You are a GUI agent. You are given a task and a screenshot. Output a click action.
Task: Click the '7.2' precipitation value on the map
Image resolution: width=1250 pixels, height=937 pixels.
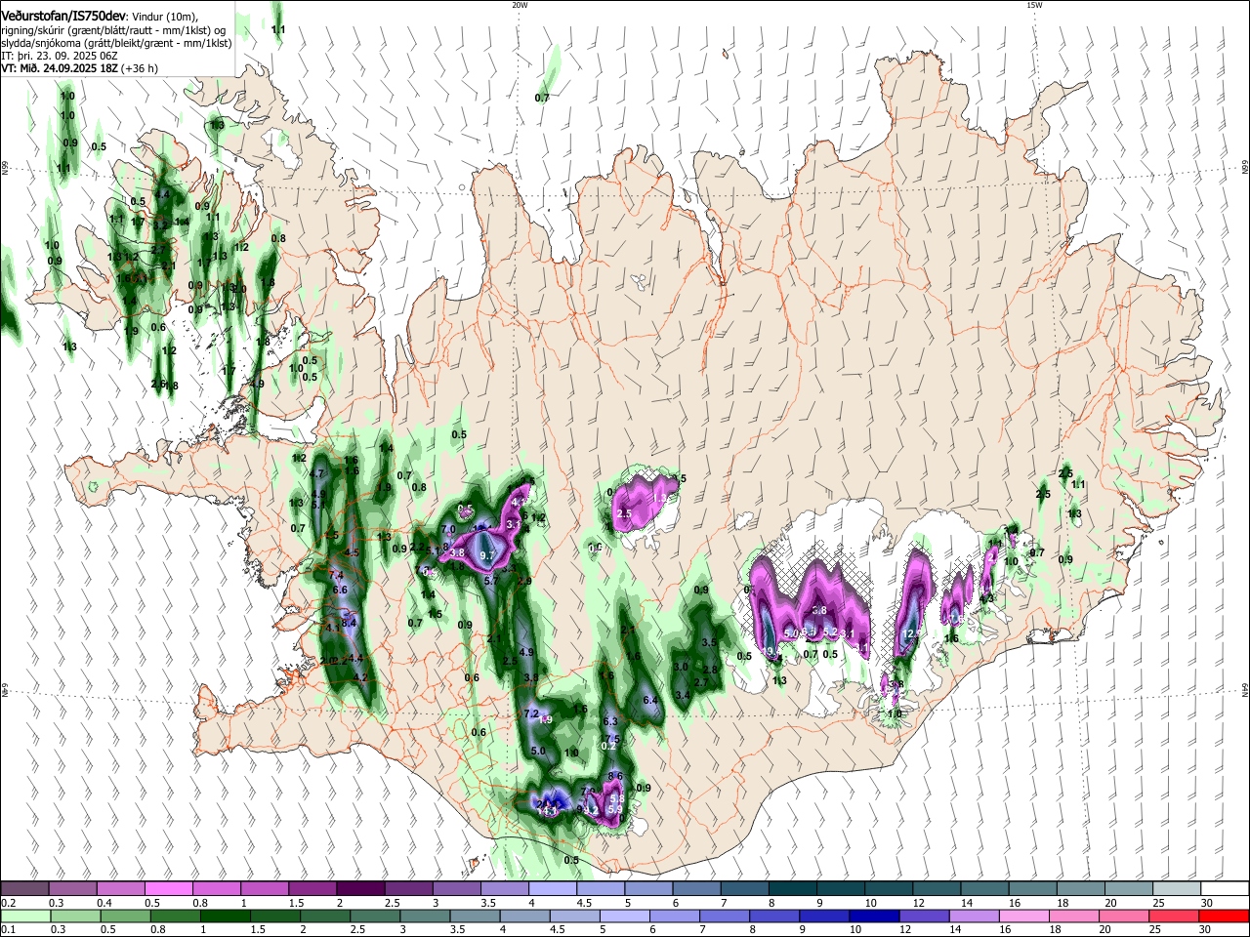tap(531, 713)
